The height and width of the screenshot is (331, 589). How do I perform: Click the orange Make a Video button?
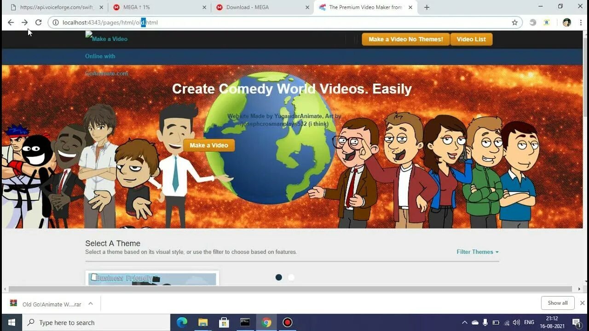[x=208, y=145]
